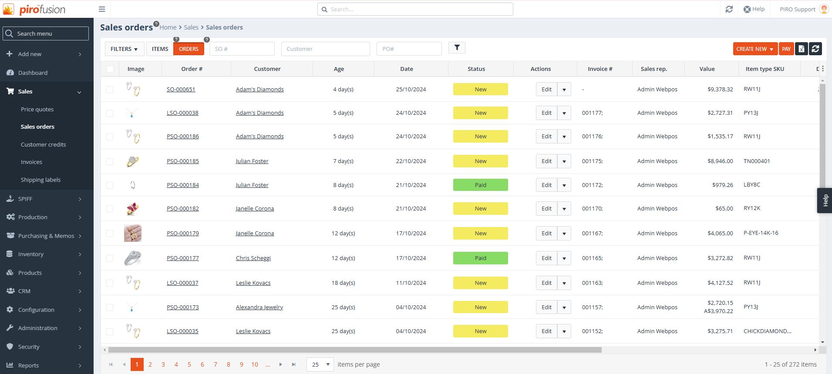Open order link PSO-000177
Viewport: 832px width, 374px height.
click(x=182, y=258)
